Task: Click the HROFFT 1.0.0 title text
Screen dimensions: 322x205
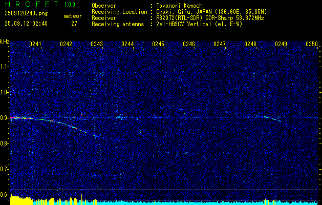Action: point(40,4)
